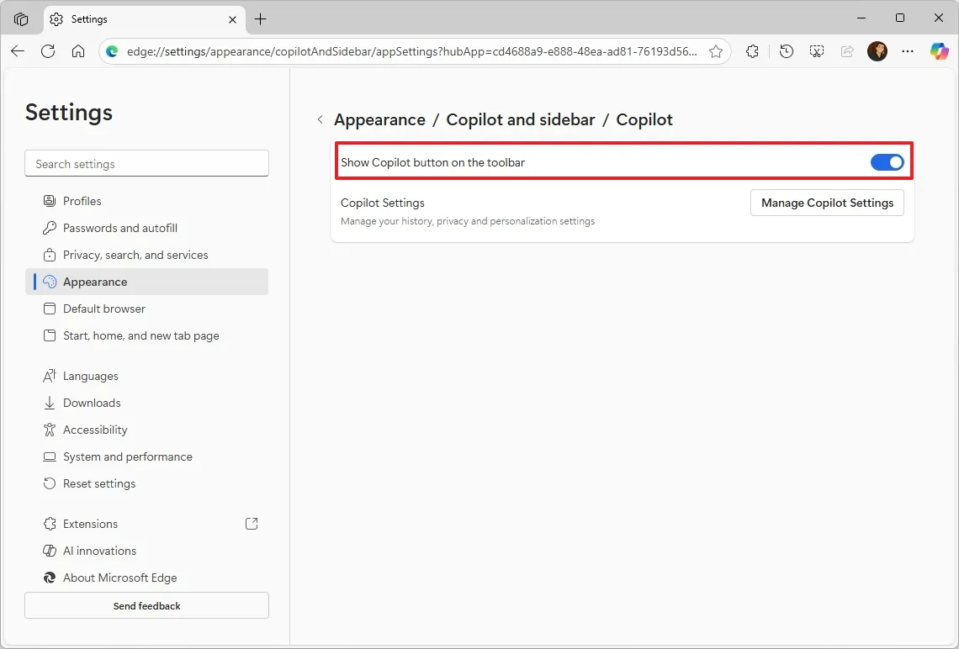Open Extensions settings in new window
The width and height of the screenshot is (959, 649).
pos(251,523)
